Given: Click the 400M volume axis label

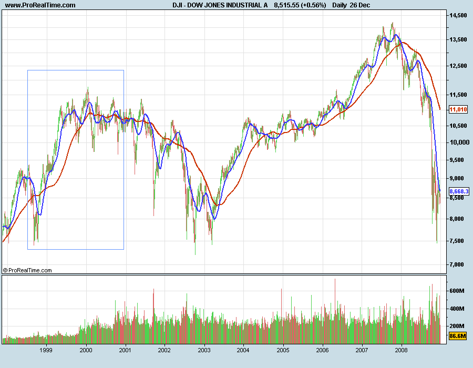Looking at the screenshot, I should pos(457,309).
